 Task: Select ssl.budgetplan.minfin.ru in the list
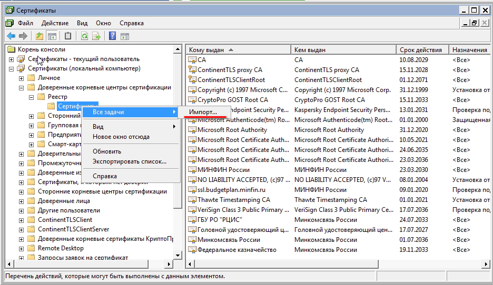231,190
